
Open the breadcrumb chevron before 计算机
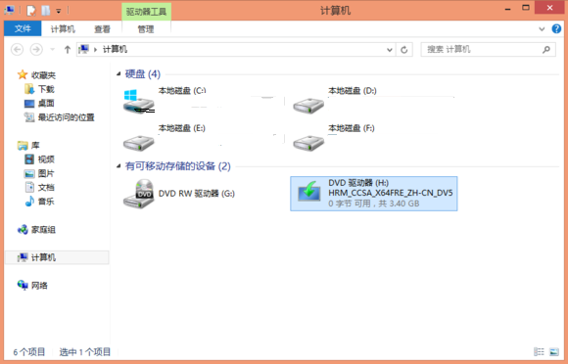pos(95,50)
